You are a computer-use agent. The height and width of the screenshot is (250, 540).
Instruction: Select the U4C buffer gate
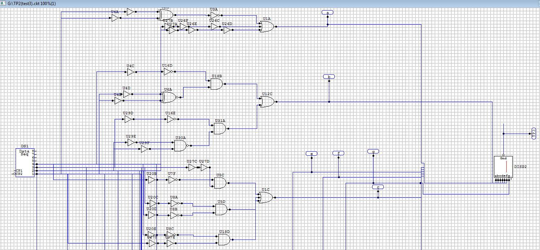(131, 72)
